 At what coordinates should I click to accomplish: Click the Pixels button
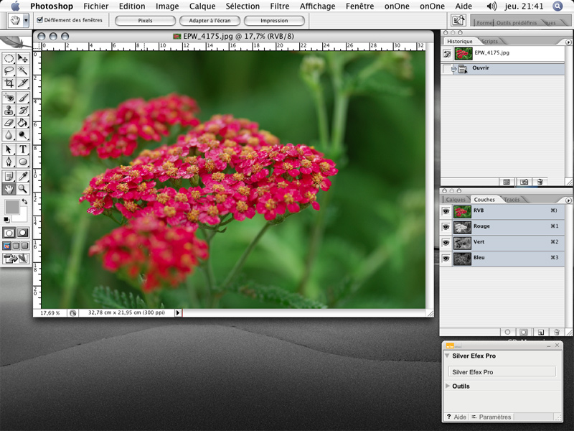click(x=146, y=21)
